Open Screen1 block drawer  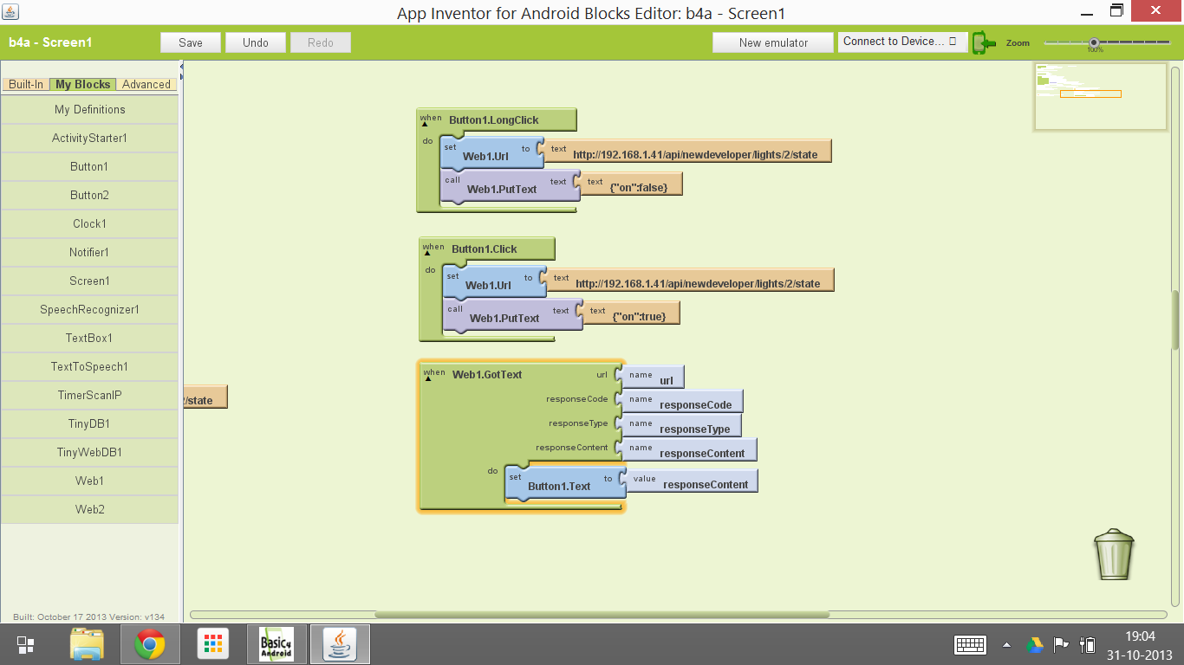coord(89,281)
